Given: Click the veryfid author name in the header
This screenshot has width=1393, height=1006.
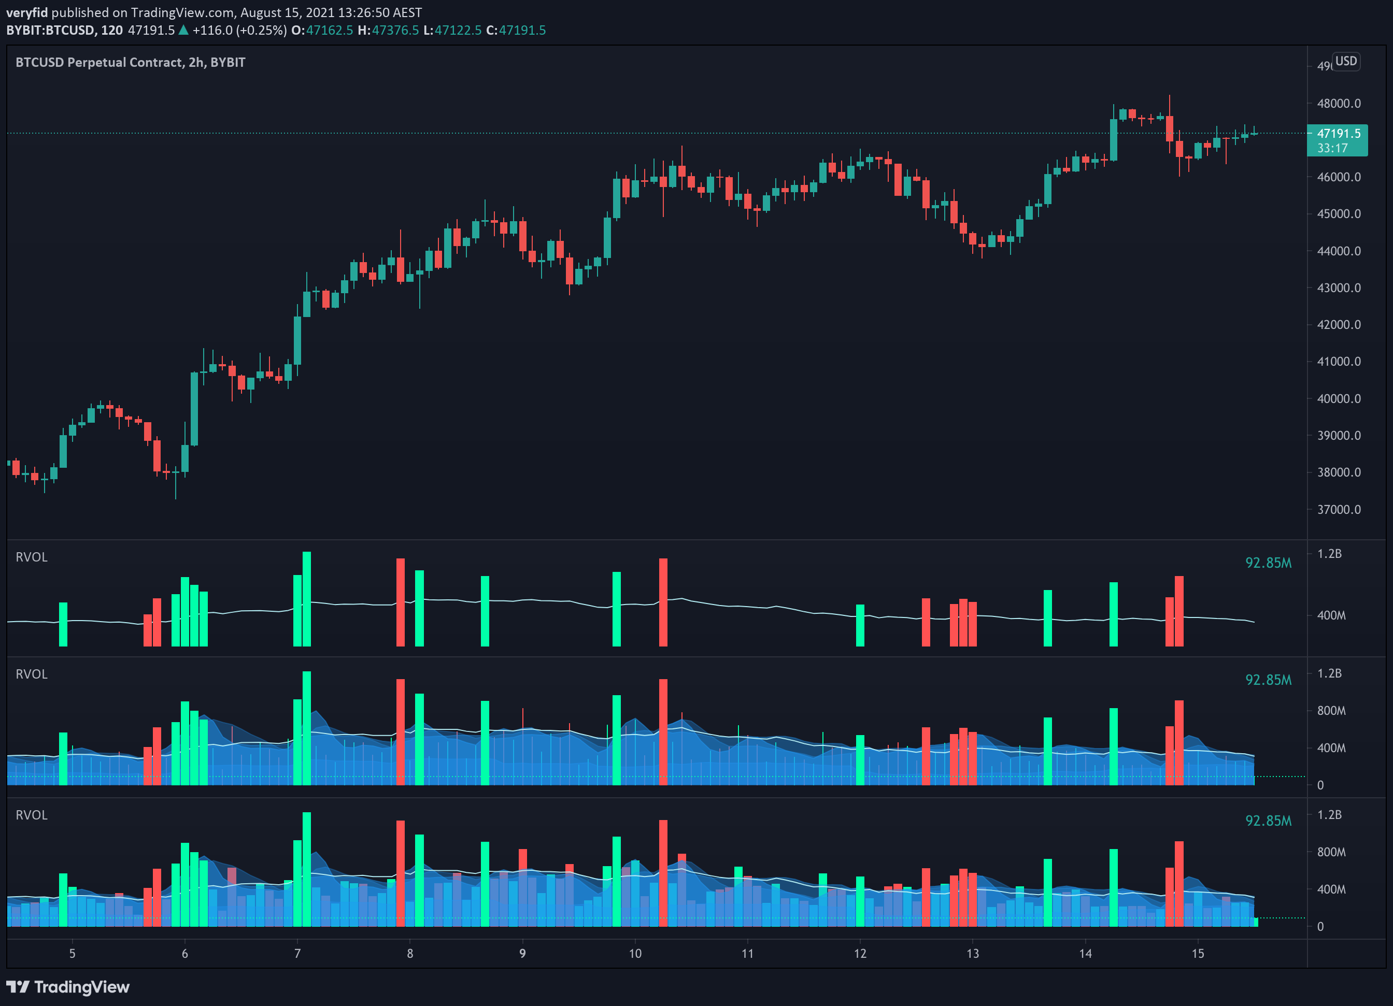Looking at the screenshot, I should coord(27,12).
